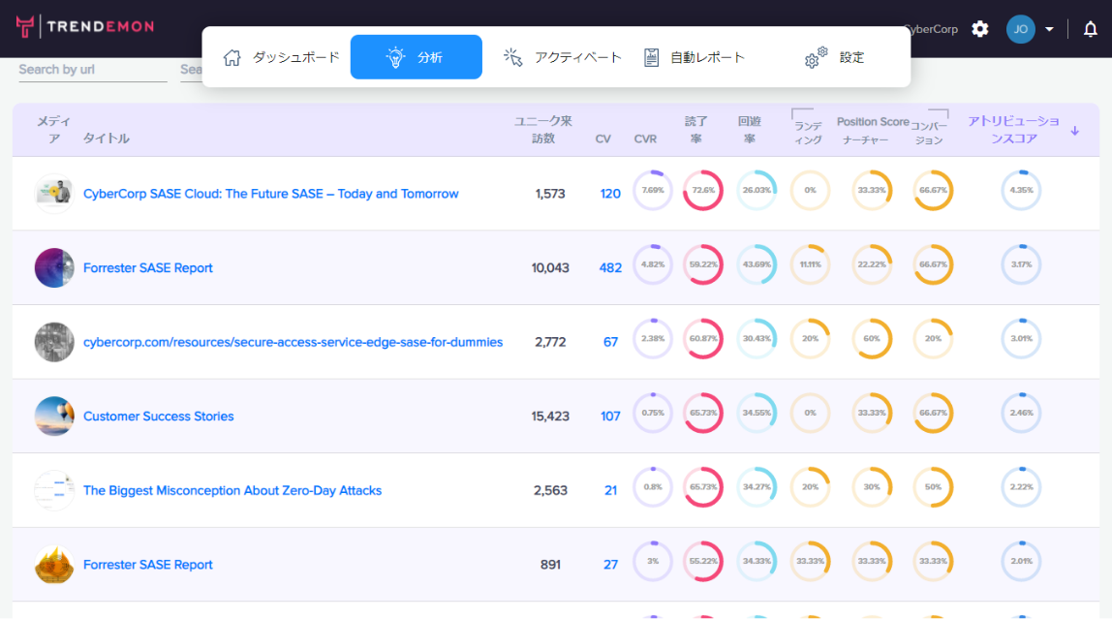The height and width of the screenshot is (619, 1112).
Task: Click the Trendemon logo
Action: pos(85,27)
